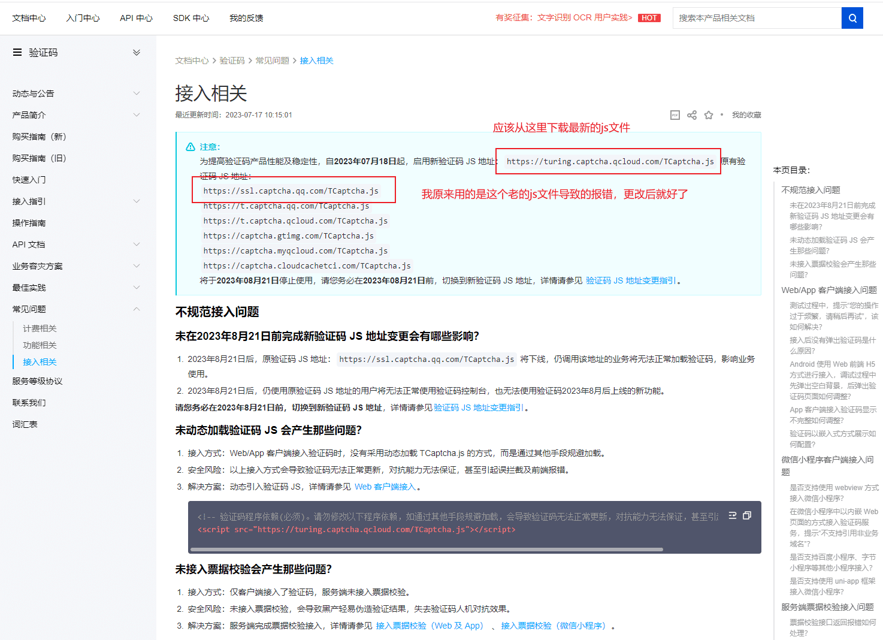Open 服务等级协议 in sidebar
883x640 pixels.
point(37,381)
